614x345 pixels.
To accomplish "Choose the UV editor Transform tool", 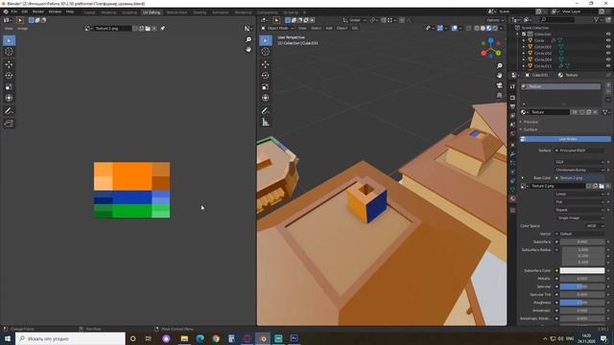I will coord(9,98).
